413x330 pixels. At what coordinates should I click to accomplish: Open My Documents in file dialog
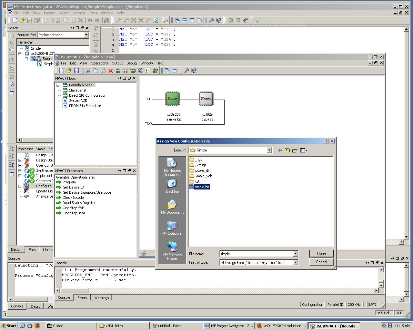(x=172, y=207)
